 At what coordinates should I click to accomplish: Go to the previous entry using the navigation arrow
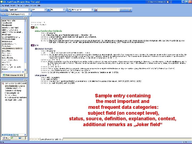tap(33, 139)
